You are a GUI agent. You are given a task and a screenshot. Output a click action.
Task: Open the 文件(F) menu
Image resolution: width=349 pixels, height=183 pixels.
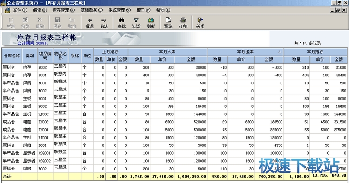20,10
